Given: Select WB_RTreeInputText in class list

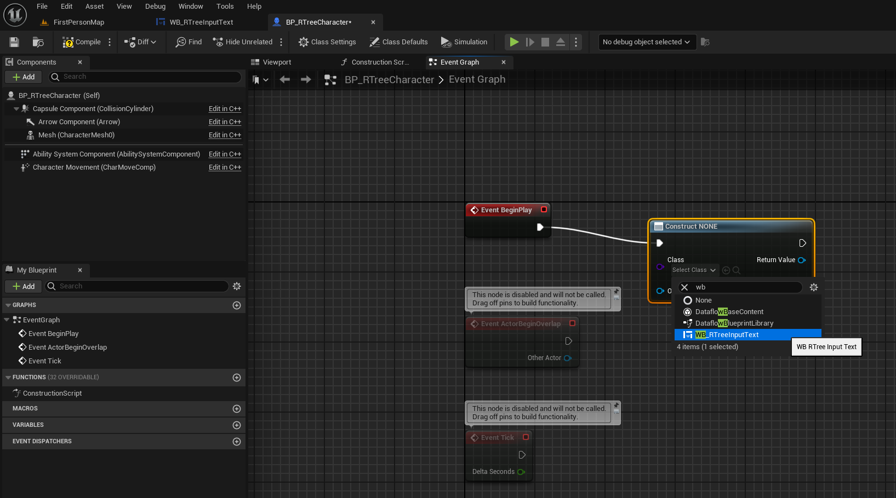Looking at the screenshot, I should click(748, 335).
